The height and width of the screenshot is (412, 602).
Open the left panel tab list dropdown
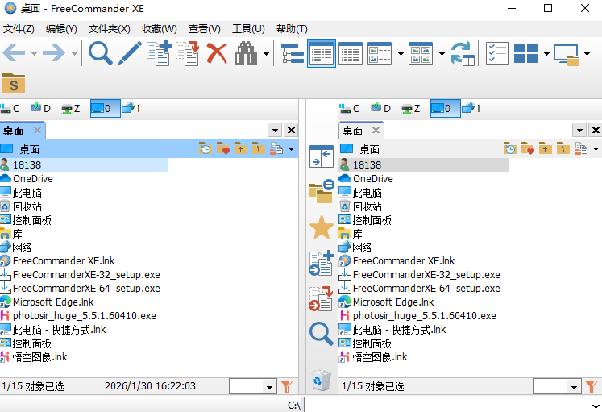click(x=275, y=131)
